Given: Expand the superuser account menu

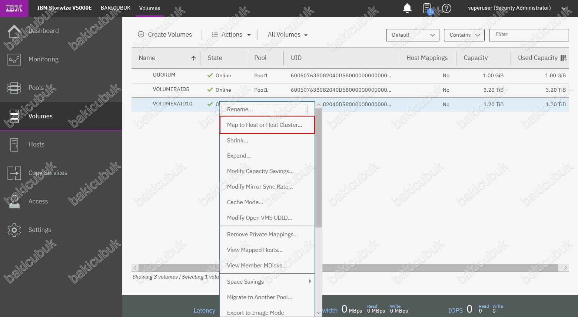Looking at the screenshot, I should coord(564,8).
